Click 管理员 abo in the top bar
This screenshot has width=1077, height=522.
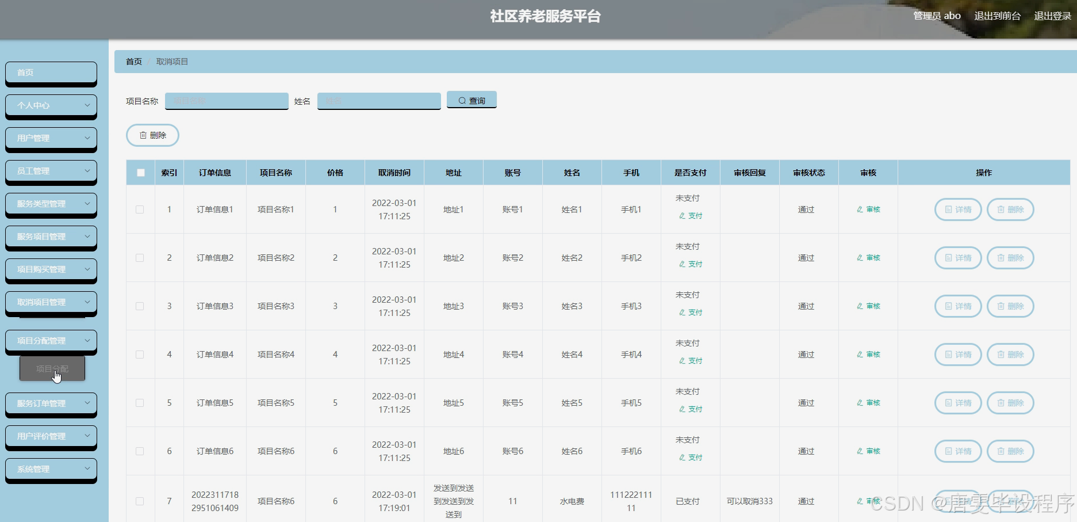[x=937, y=16]
